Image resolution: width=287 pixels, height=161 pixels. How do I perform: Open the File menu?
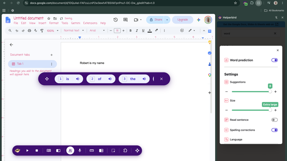point(16,23)
